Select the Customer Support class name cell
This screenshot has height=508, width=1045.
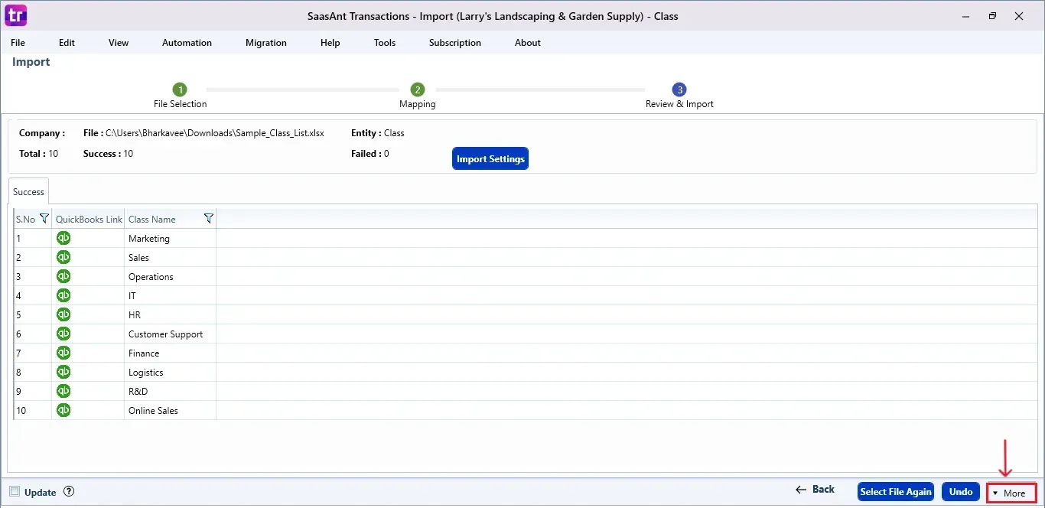pyautogui.click(x=171, y=334)
